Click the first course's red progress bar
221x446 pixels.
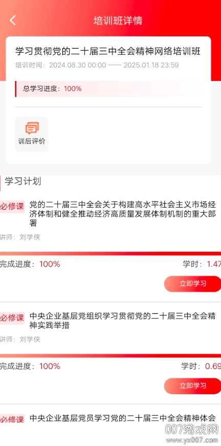110,253
